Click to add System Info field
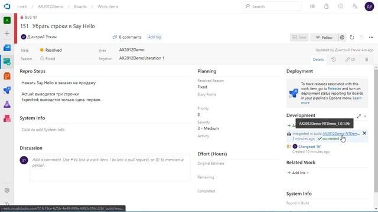 tap(105, 130)
